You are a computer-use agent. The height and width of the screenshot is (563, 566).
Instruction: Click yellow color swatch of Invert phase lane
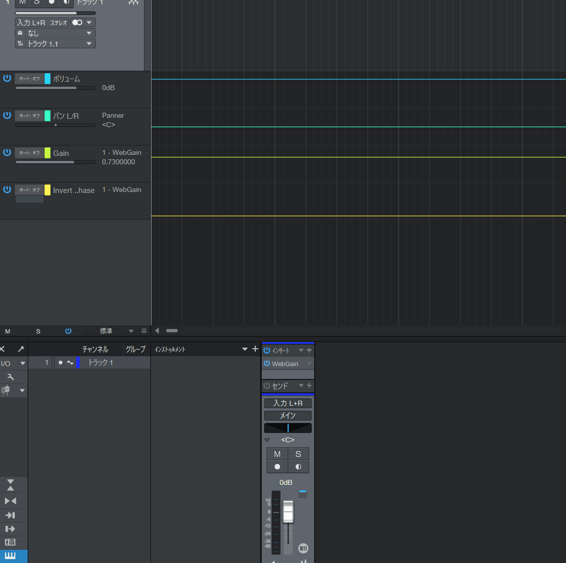pos(47,190)
